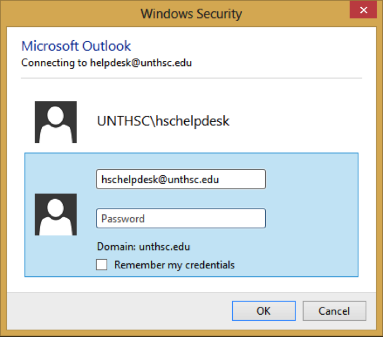Click the horizontal separator under the Connecting line
Image resolution: width=383 pixels, height=337 pixels.
(x=191, y=78)
